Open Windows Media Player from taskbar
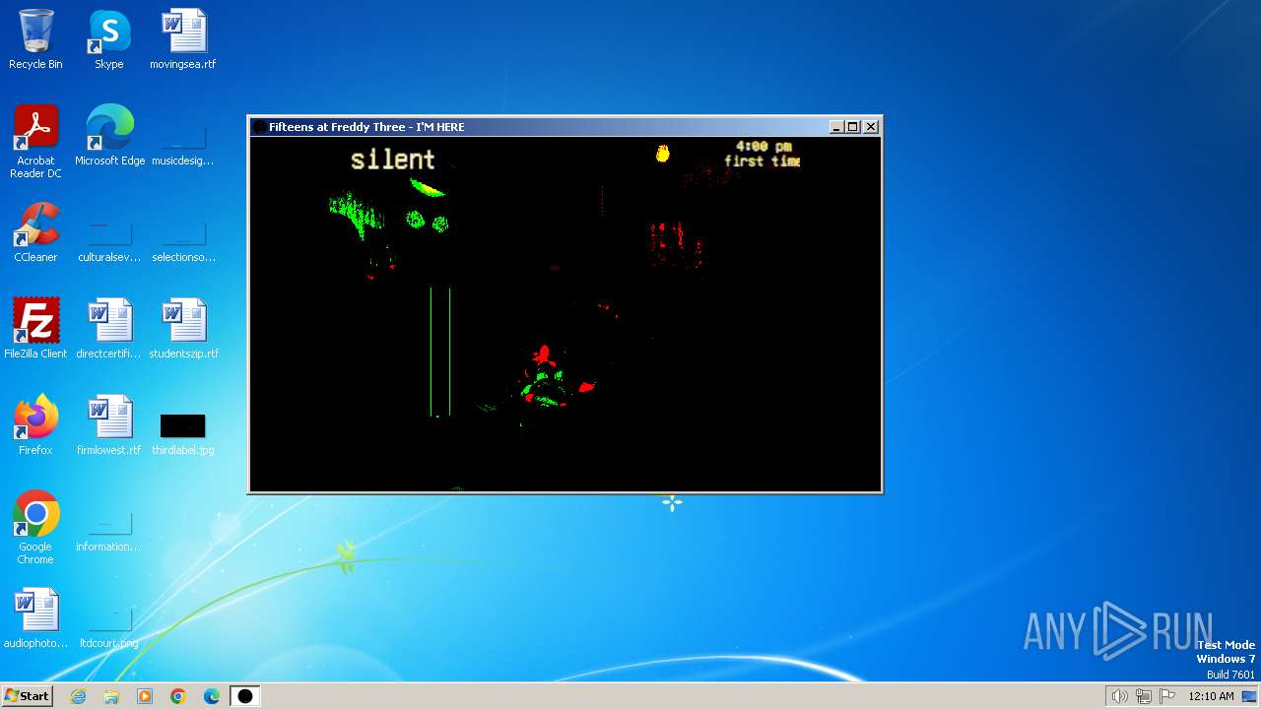Screen dimensions: 1261x709 145,696
